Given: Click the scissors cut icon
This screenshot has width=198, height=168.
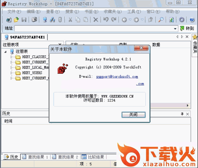Looking at the screenshot, I should coord(70,20).
